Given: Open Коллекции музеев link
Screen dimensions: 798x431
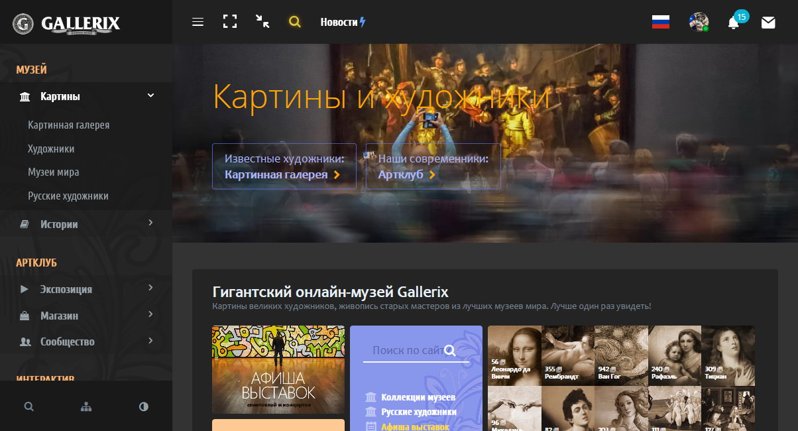Looking at the screenshot, I should click(418, 397).
